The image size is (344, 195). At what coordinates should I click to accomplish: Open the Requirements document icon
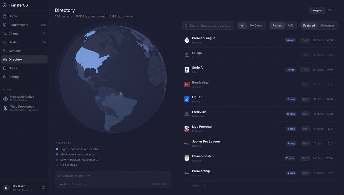5,25
